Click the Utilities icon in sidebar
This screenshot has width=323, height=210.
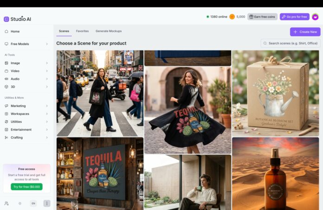click(6, 121)
